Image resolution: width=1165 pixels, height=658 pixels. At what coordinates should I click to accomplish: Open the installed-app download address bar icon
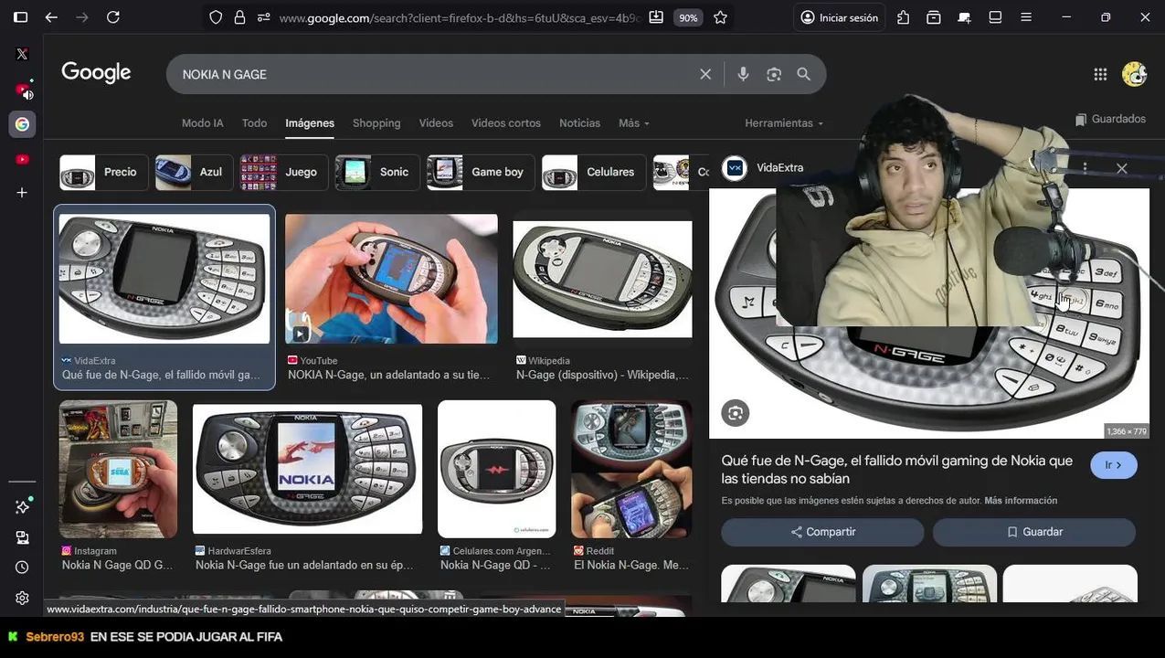656,17
